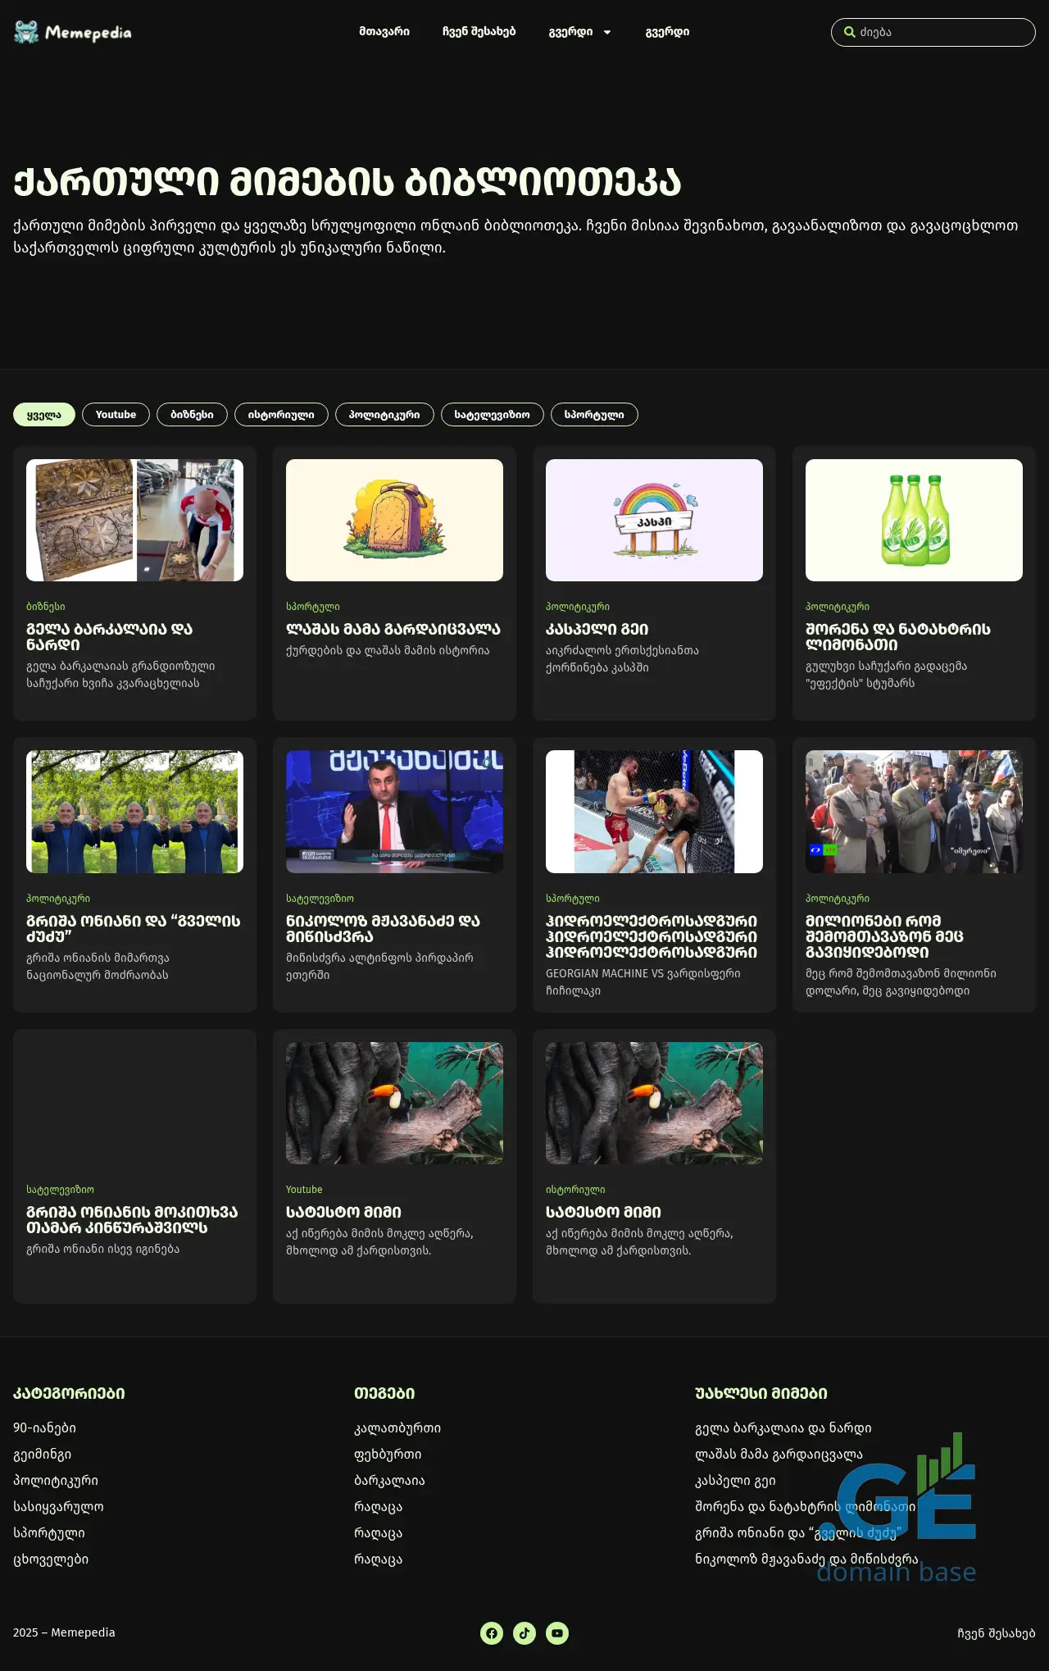Filter memes by Youtube category
This screenshot has width=1049, height=1671.
tap(116, 415)
